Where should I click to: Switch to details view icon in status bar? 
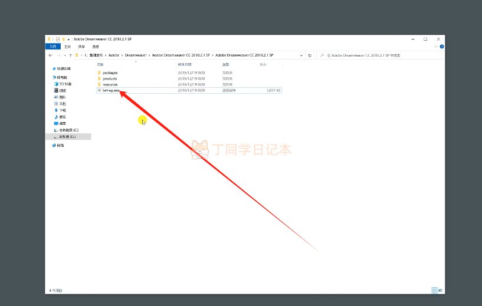[x=434, y=290]
